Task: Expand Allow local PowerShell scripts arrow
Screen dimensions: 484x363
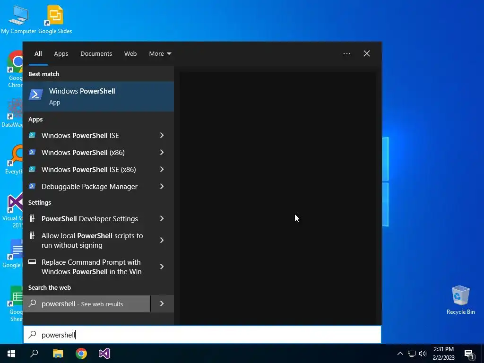Action: (162, 240)
